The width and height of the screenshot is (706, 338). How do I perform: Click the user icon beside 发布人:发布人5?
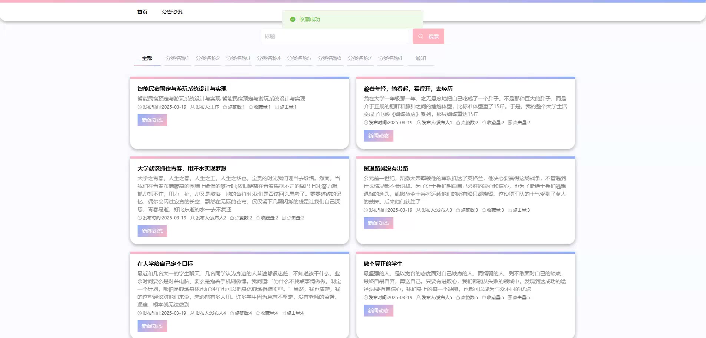(x=419, y=298)
